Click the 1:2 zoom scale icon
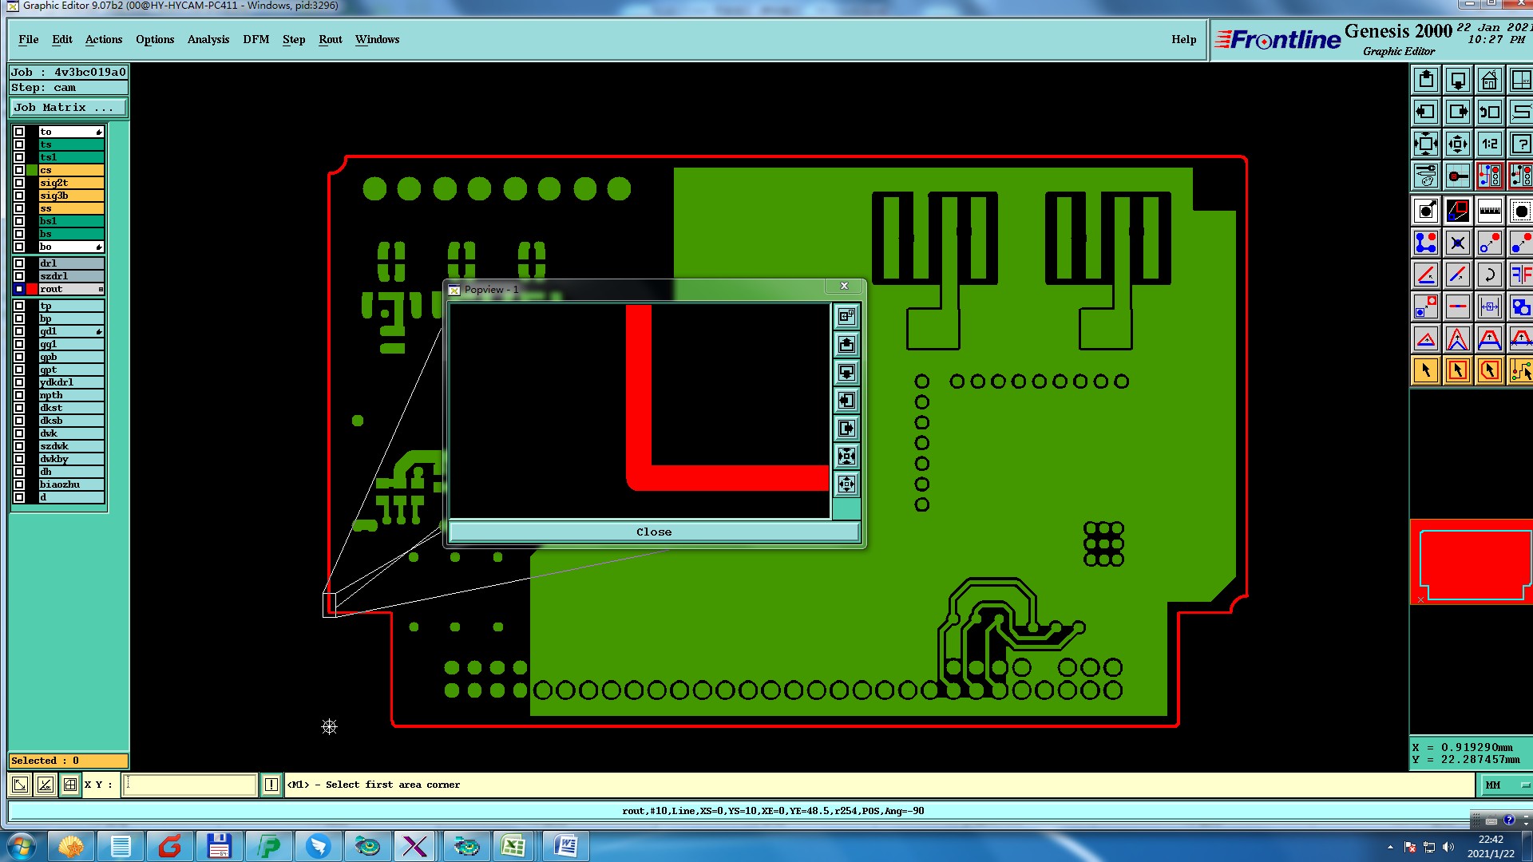Screen dimensions: 1533x862 1489,144
